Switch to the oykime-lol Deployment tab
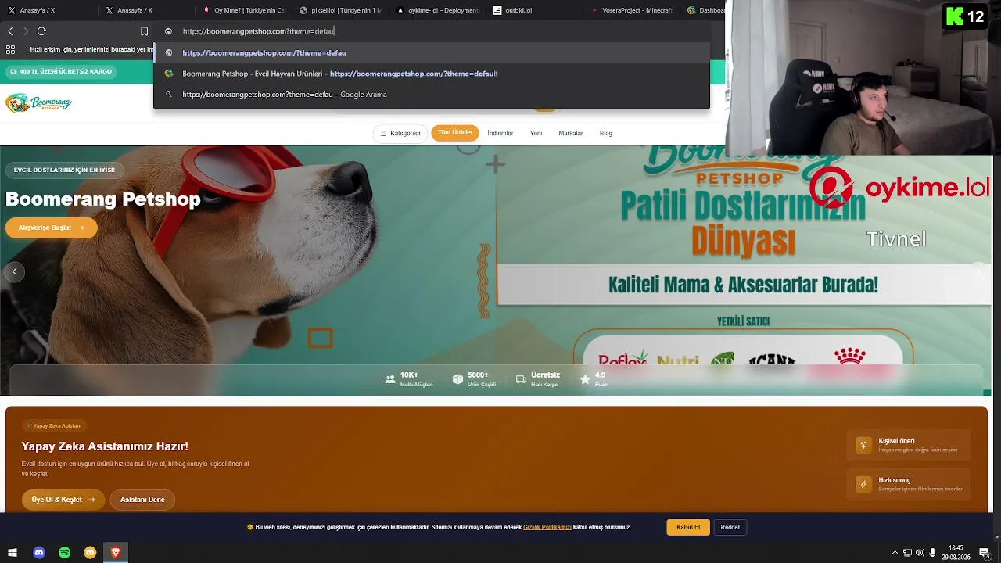This screenshot has width=1001, height=563. pos(439,10)
